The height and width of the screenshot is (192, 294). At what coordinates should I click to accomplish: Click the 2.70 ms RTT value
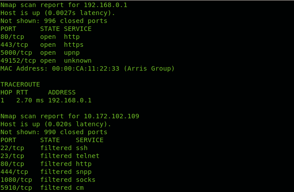[30, 100]
